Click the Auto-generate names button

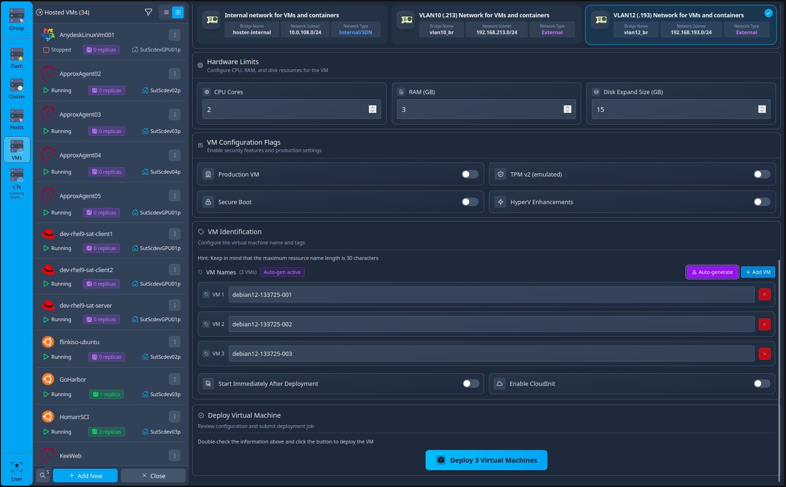[712, 272]
